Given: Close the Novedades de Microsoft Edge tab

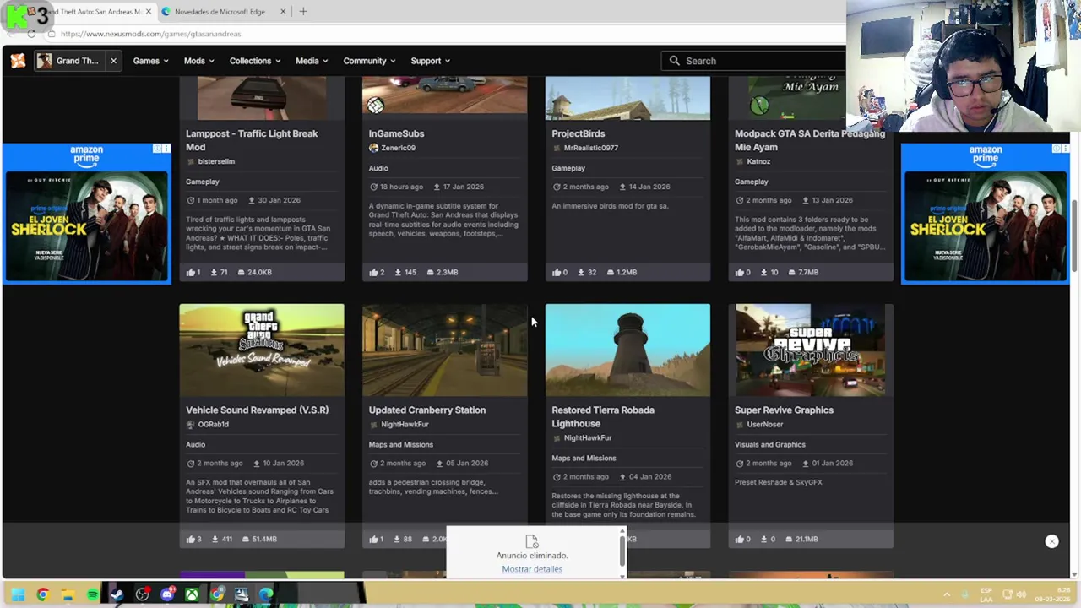Looking at the screenshot, I should point(283,12).
